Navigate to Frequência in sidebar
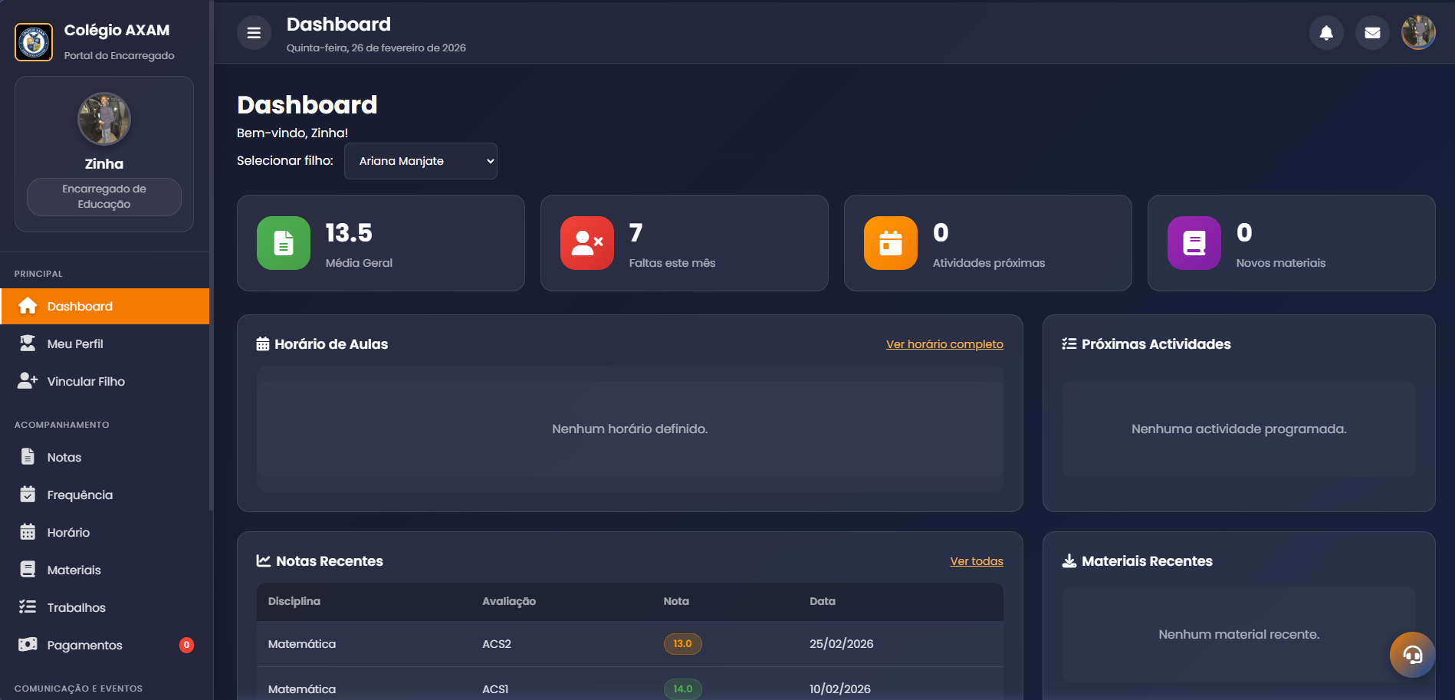This screenshot has width=1455, height=700. 80,495
